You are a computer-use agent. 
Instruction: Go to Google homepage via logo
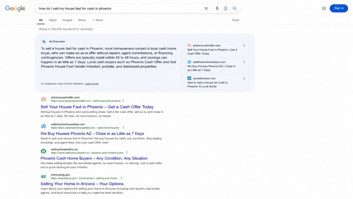click(x=15, y=8)
